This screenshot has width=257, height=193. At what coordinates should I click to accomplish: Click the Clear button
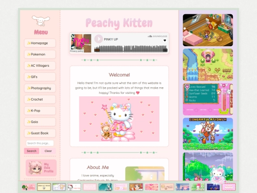(x=48, y=151)
